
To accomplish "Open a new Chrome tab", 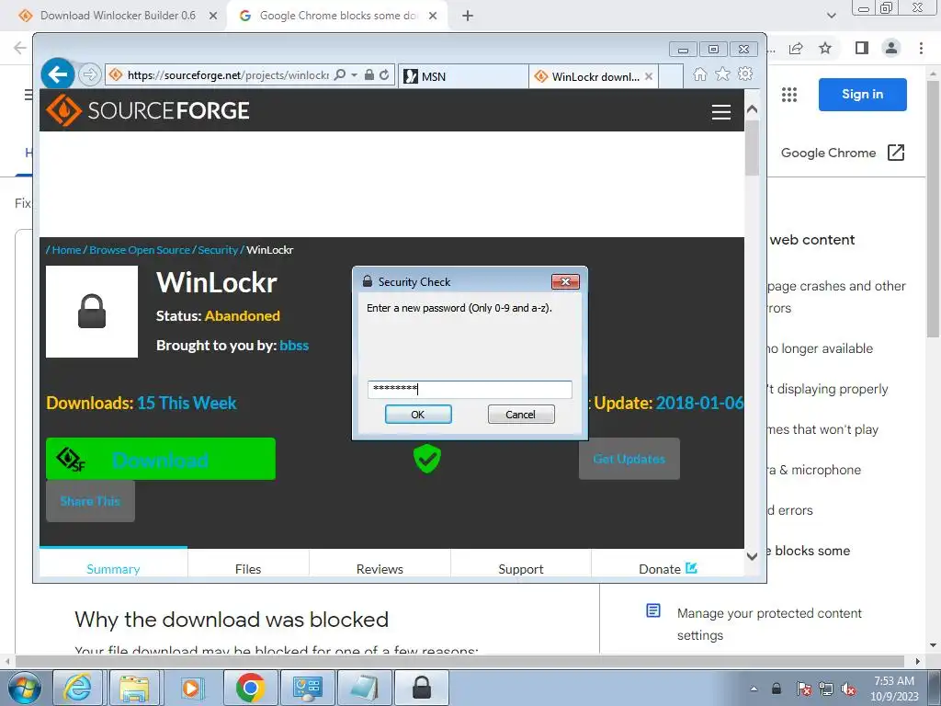I will [468, 16].
